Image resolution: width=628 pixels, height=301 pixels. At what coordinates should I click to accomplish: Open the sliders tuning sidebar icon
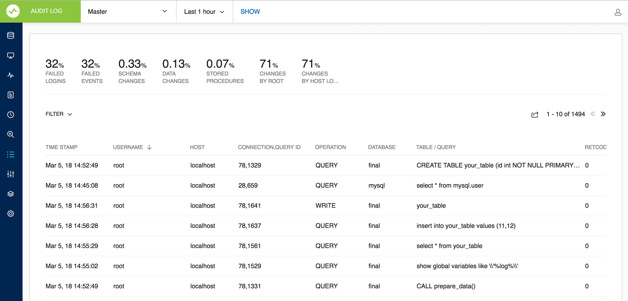pyautogui.click(x=11, y=174)
